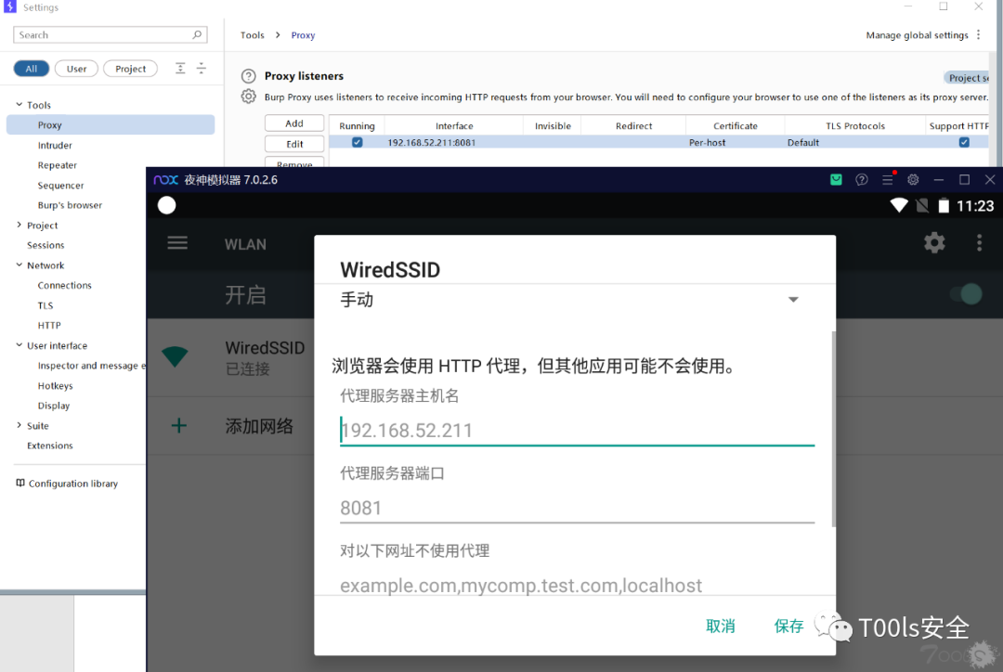The image size is (1003, 672).
Task: Open Nox emulator help icon
Action: 862,180
